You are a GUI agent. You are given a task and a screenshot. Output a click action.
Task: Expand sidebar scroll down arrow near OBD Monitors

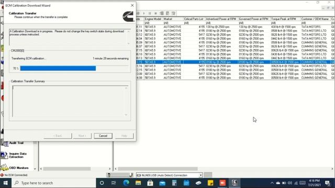tap(35, 169)
